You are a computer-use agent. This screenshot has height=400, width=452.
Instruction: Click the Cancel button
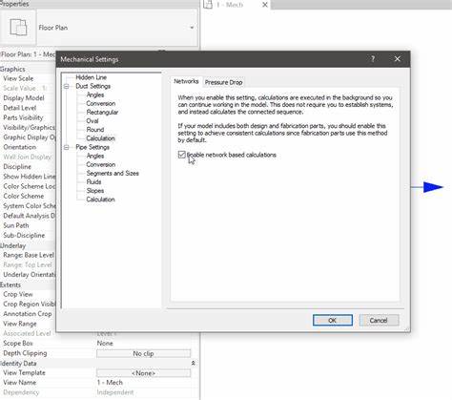(x=379, y=320)
